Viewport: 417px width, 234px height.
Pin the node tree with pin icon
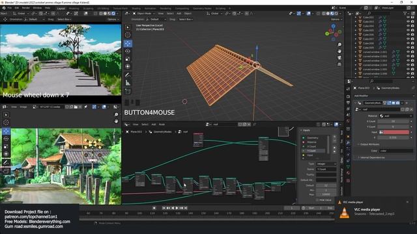pyautogui.click(x=254, y=124)
